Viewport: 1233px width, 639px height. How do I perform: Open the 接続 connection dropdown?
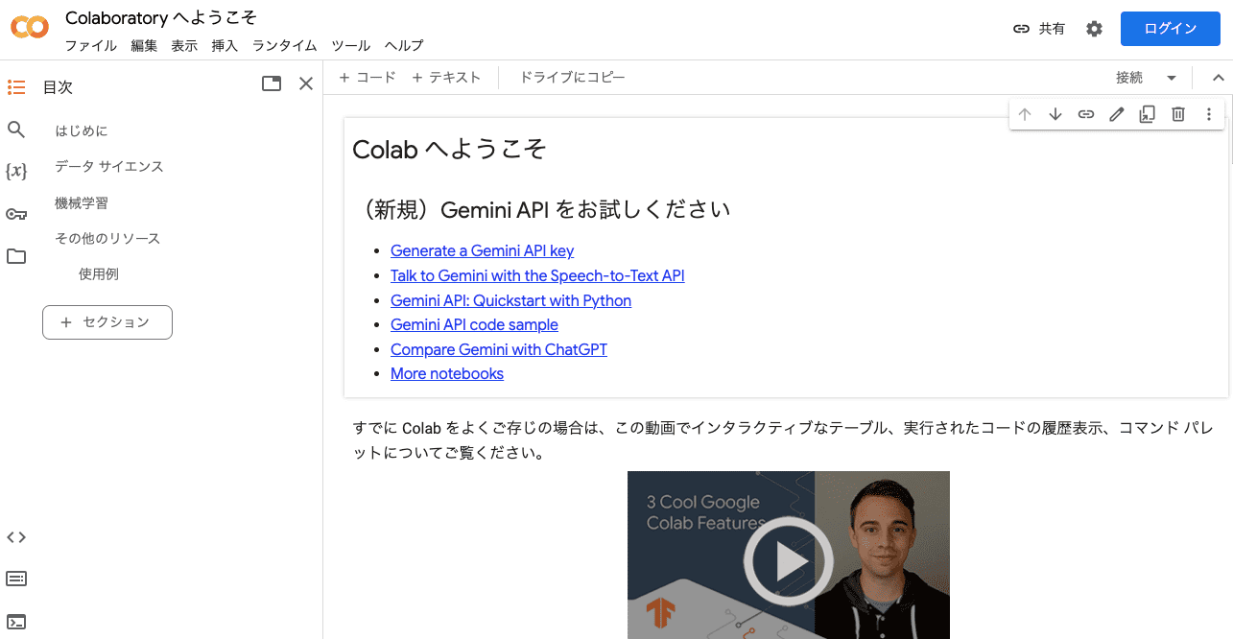(1144, 77)
